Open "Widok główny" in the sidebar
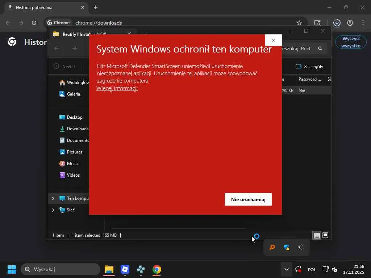 tap(74, 83)
